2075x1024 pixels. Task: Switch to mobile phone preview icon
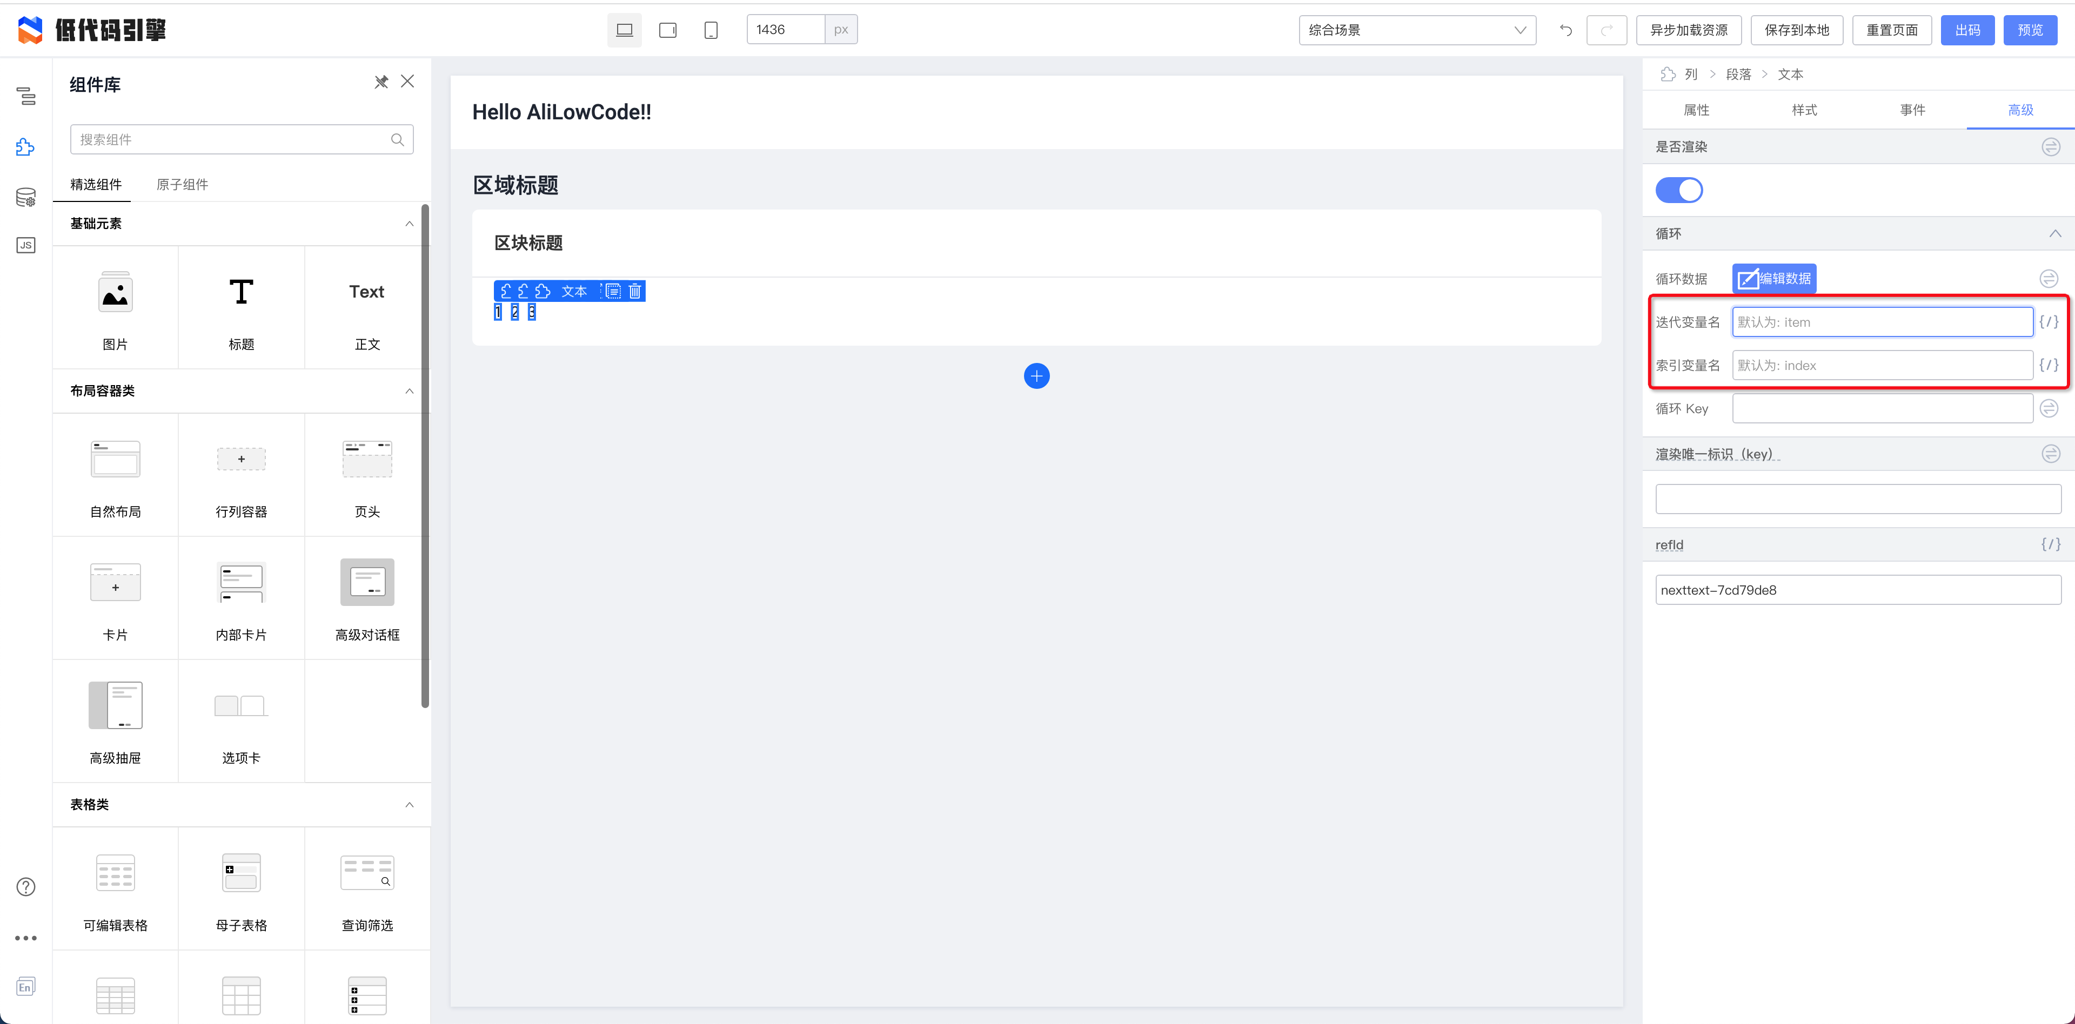tap(711, 30)
